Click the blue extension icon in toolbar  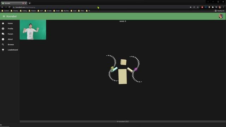point(206,7)
